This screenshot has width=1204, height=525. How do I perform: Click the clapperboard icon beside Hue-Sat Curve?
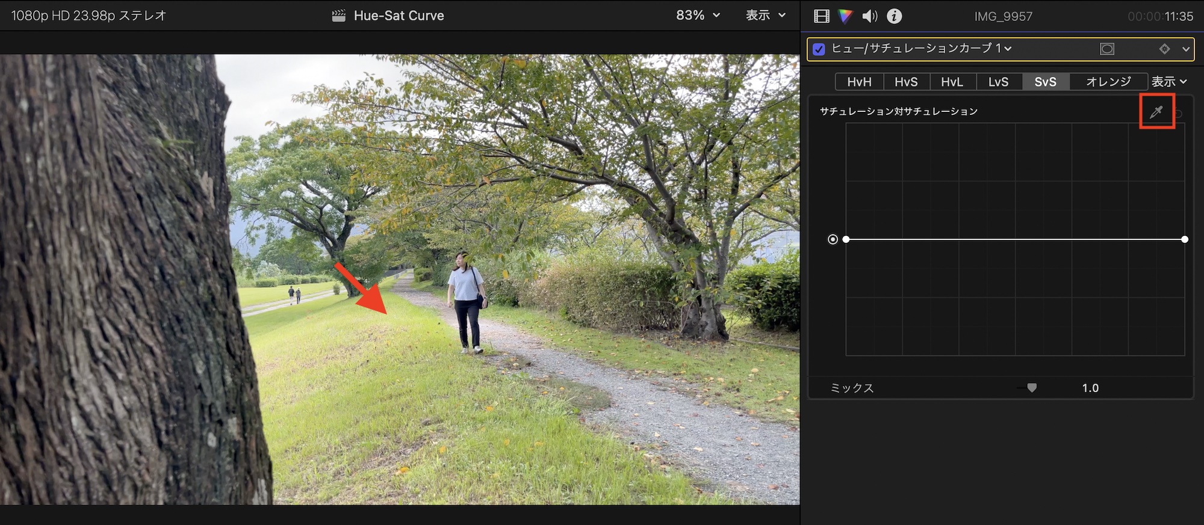339,16
